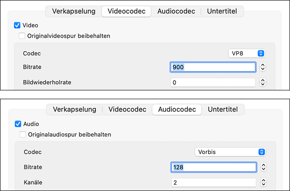Click the Bildwiederholrate stepper arrows
This screenshot has height=191, width=290.
(263, 83)
